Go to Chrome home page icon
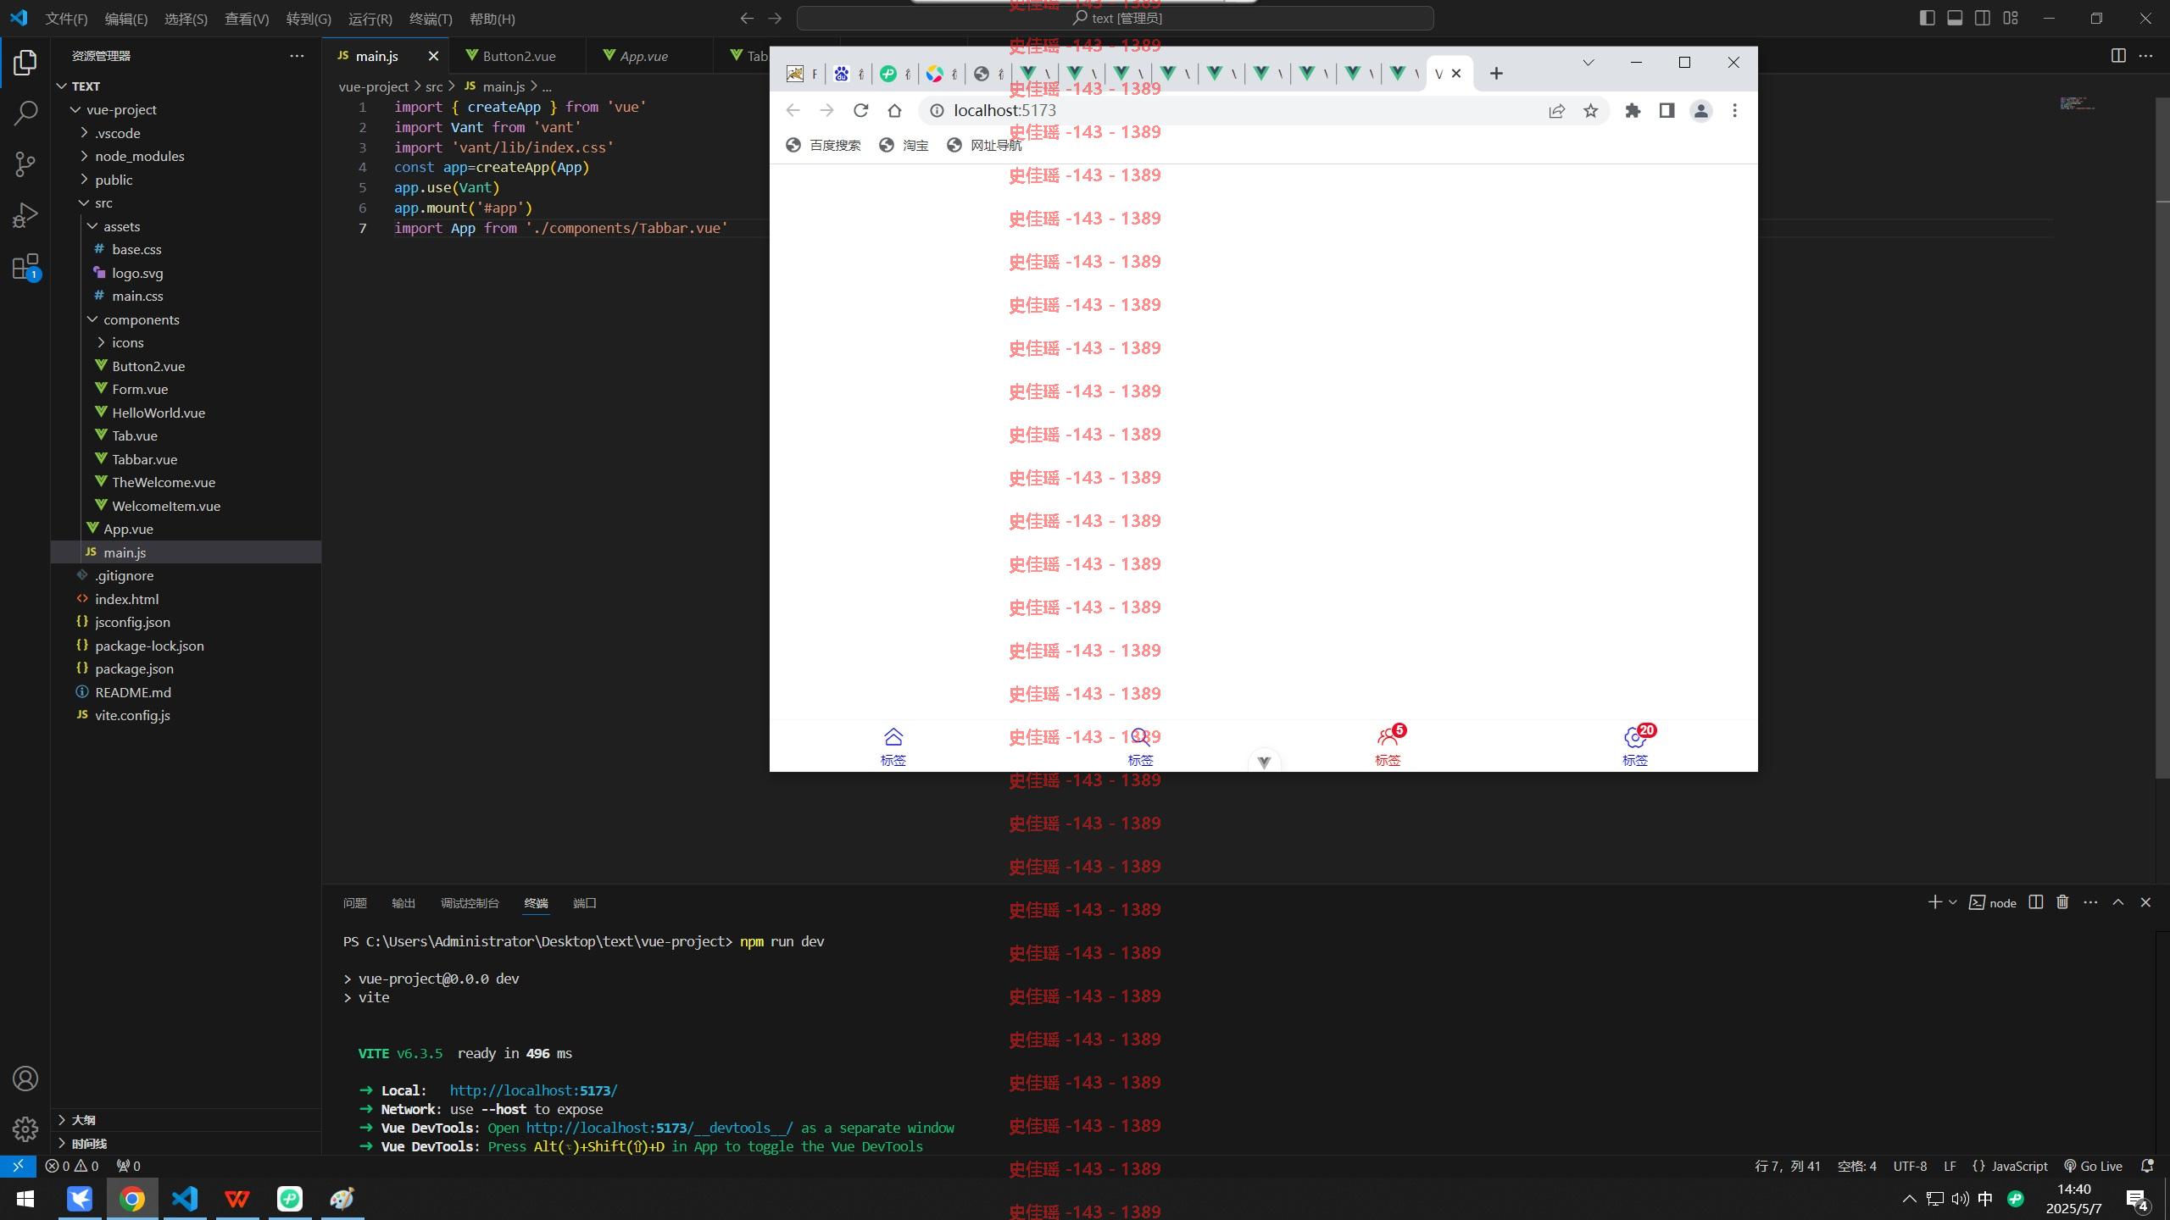2170x1220 pixels. pyautogui.click(x=894, y=110)
